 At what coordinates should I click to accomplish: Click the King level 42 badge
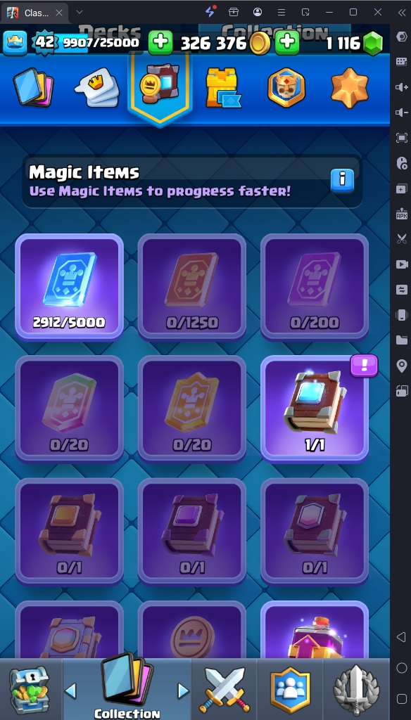44,43
